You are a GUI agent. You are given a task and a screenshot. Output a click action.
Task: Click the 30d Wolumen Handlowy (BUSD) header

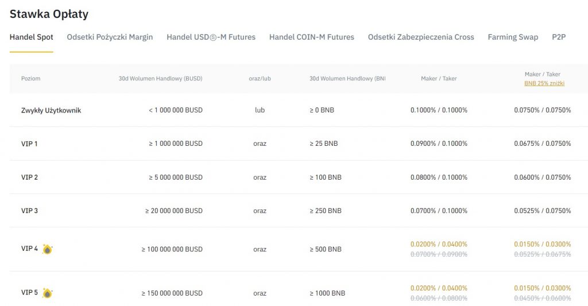pos(160,79)
